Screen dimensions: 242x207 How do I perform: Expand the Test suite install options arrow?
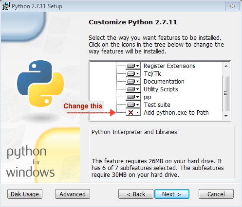coord(138,105)
